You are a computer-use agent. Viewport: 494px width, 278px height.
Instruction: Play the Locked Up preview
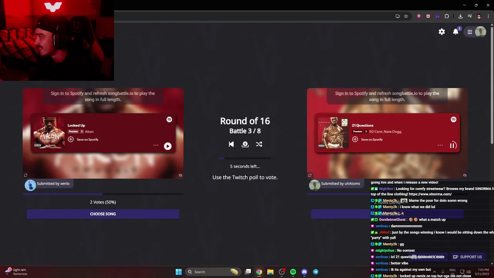click(167, 146)
